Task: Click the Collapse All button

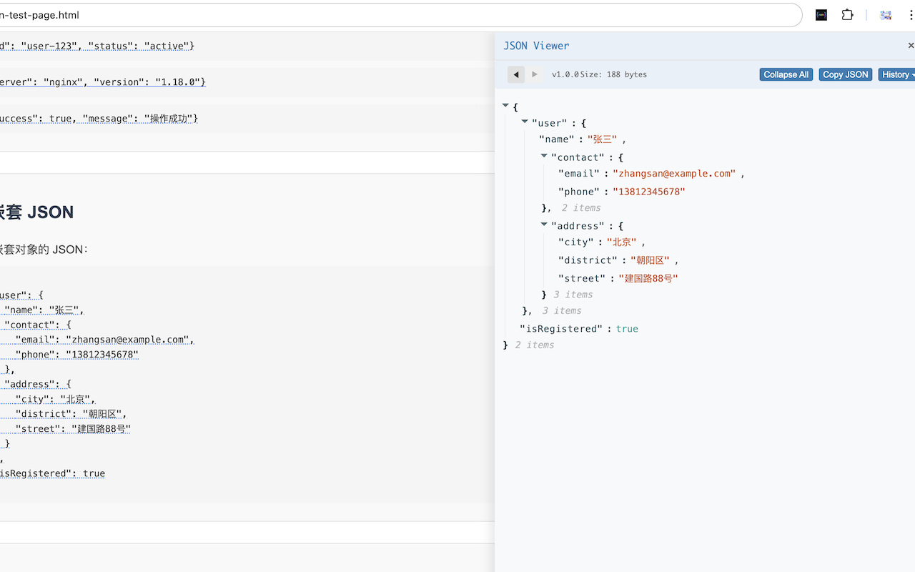Action: click(786, 74)
